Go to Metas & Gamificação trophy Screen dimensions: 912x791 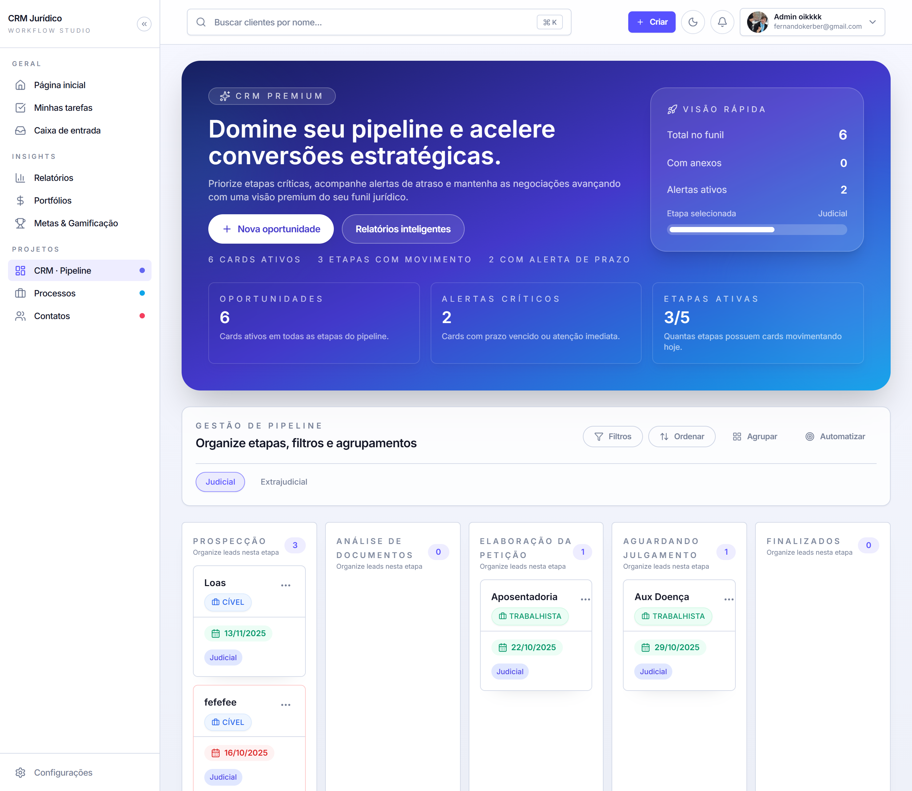click(x=75, y=223)
